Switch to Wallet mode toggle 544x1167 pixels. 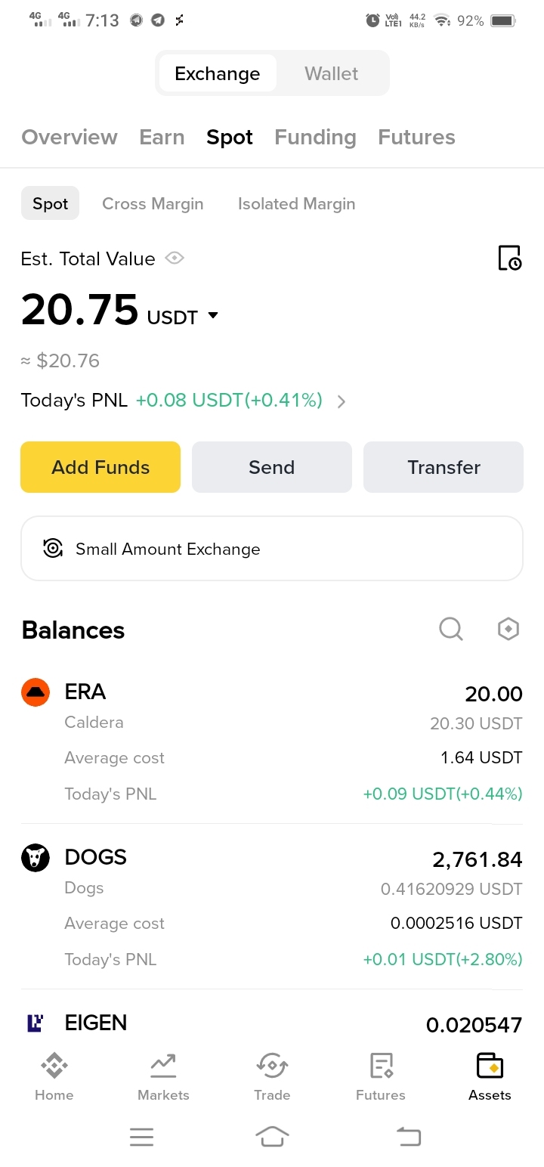click(332, 73)
